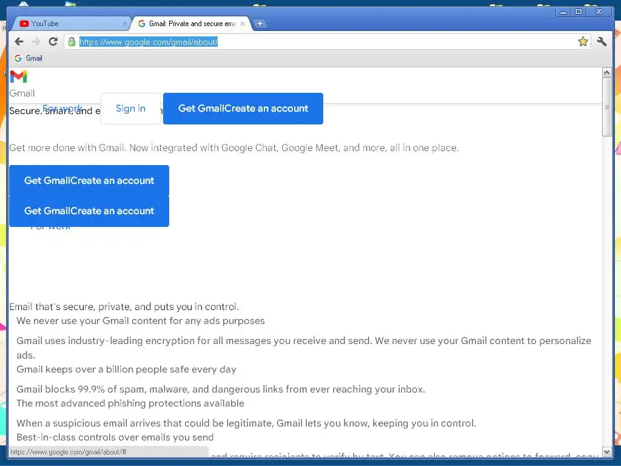The width and height of the screenshot is (621, 466).
Task: Minimize the browser window
Action: [563, 12]
